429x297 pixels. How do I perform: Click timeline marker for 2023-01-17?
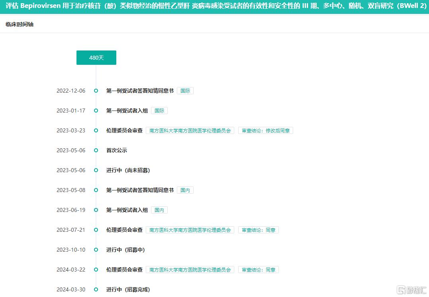96,111
